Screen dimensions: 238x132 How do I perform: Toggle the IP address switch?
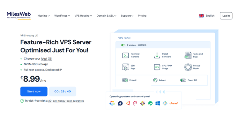(x=123, y=45)
